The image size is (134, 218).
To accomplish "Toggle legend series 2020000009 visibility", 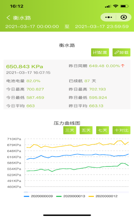I will 38,196.
